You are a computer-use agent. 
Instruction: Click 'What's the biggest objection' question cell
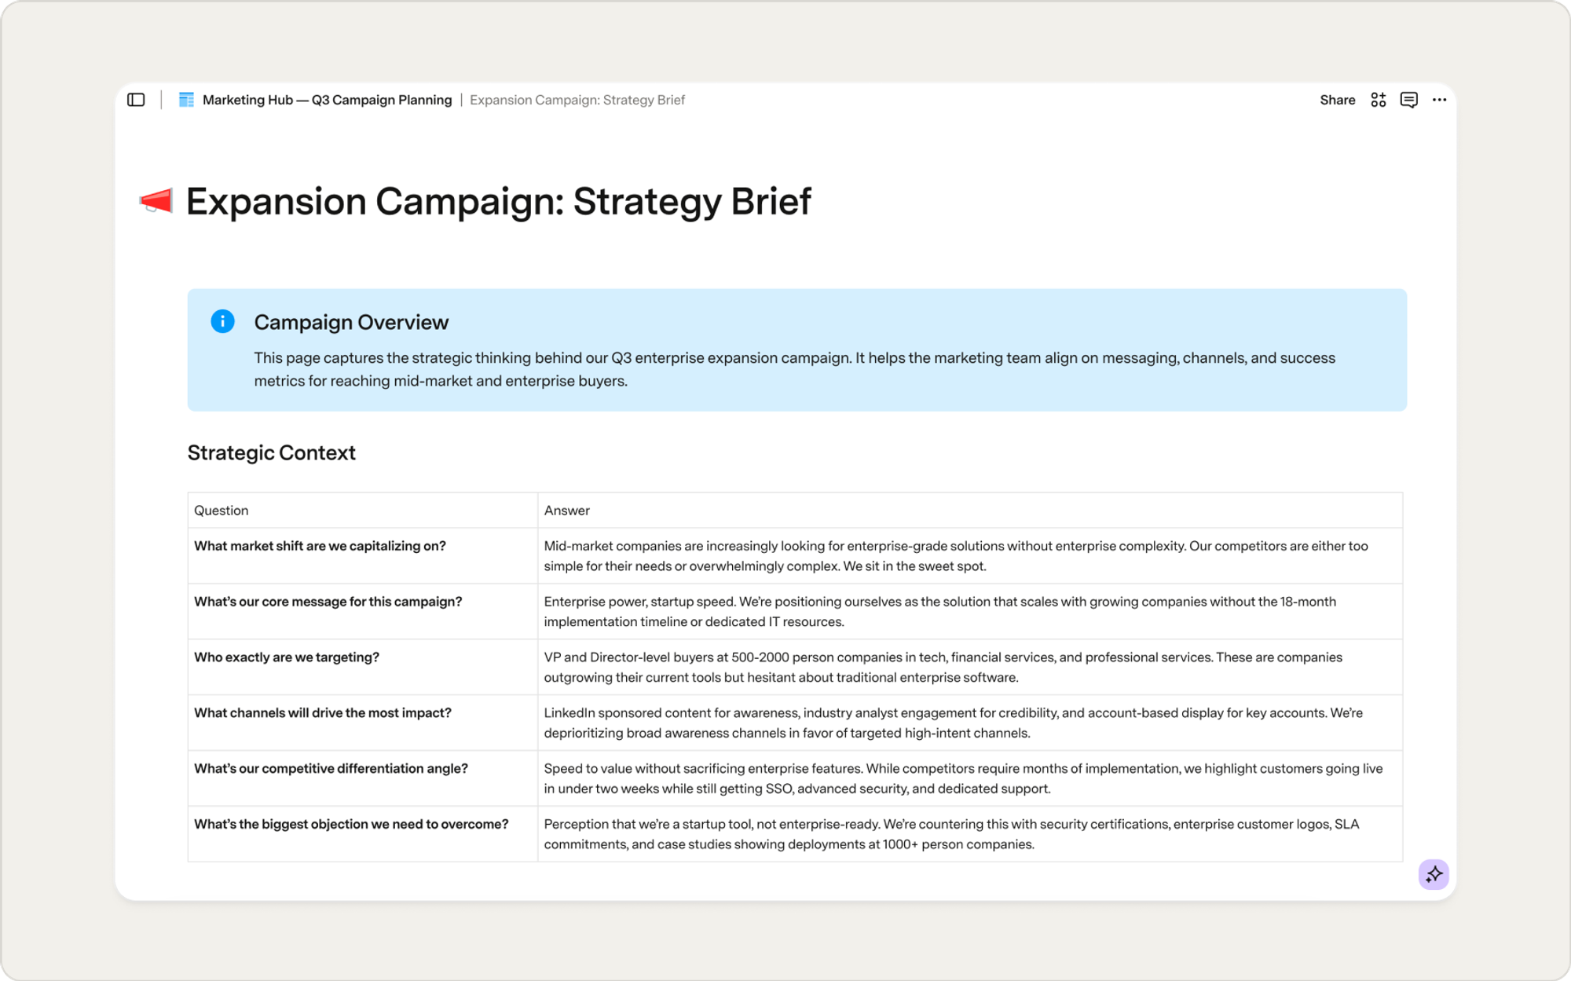(363, 834)
